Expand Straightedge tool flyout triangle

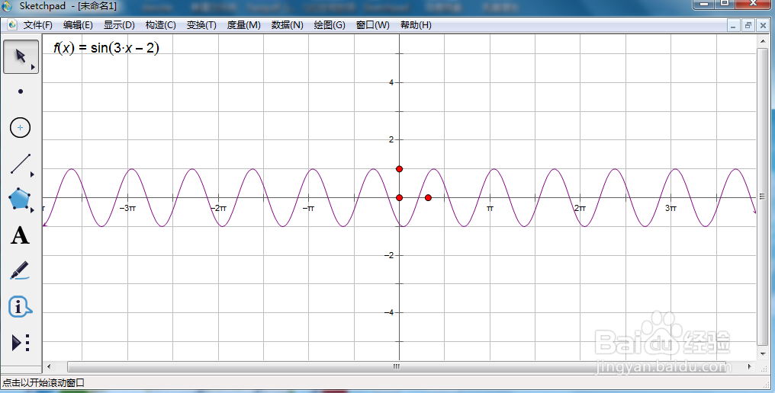click(33, 174)
